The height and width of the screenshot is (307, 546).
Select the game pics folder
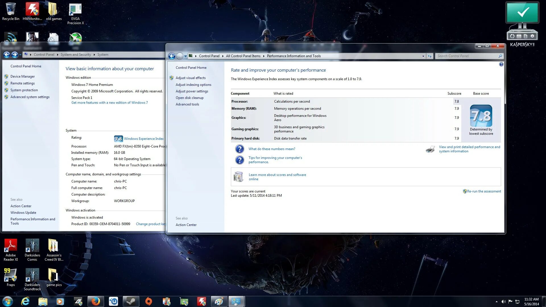[54, 277]
